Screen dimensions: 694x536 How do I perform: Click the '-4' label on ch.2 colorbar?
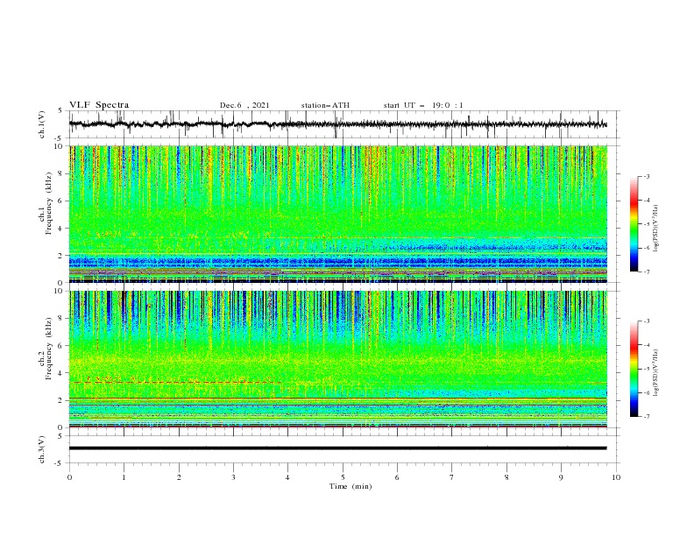[x=647, y=345]
